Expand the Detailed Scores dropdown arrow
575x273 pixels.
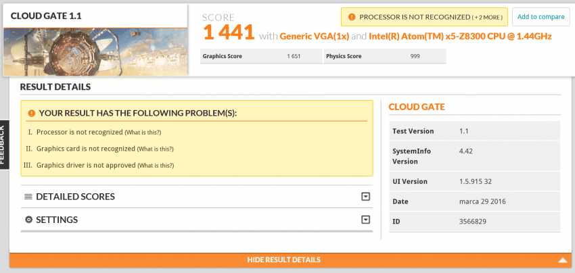(365, 197)
